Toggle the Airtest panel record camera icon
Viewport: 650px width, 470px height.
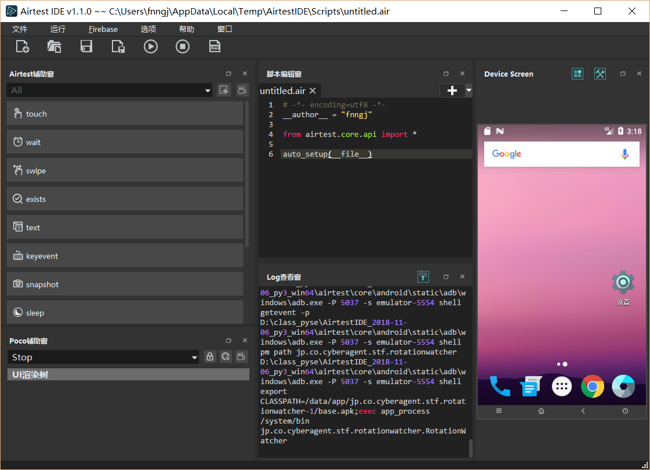(242, 90)
